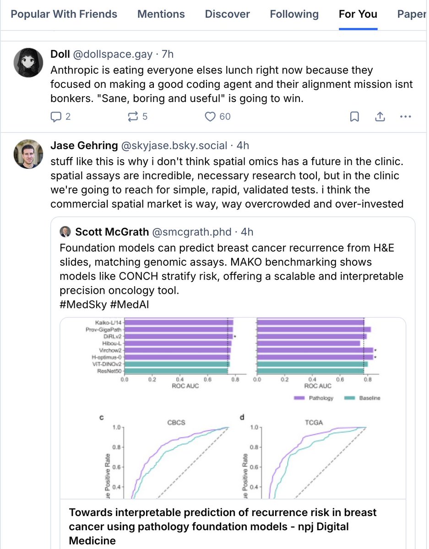Select the For You tab
Screen dimensions: 429x549
tap(358, 14)
